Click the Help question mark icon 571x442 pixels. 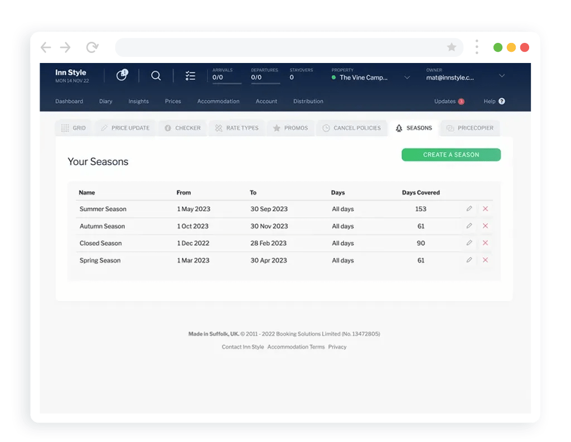(501, 101)
